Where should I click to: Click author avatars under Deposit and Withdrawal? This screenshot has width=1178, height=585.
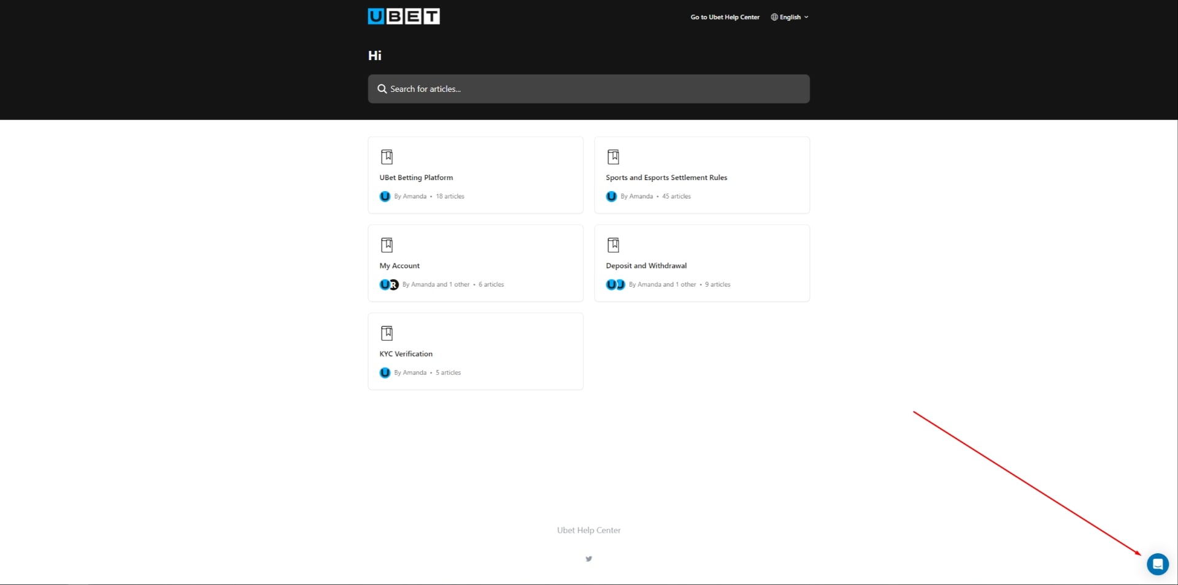[x=615, y=285]
